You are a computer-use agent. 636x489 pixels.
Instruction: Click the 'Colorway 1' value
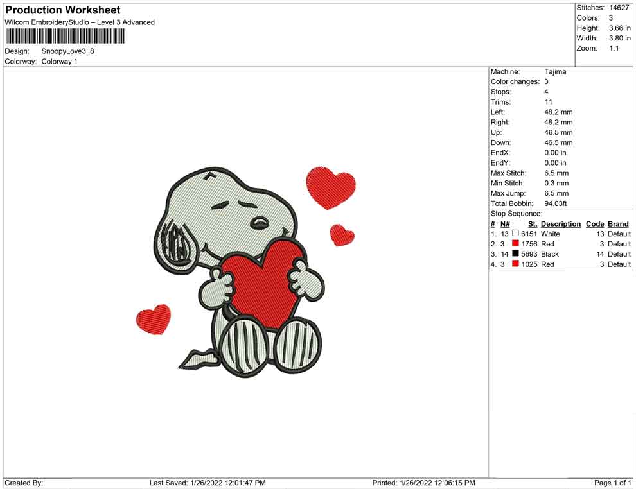point(59,61)
